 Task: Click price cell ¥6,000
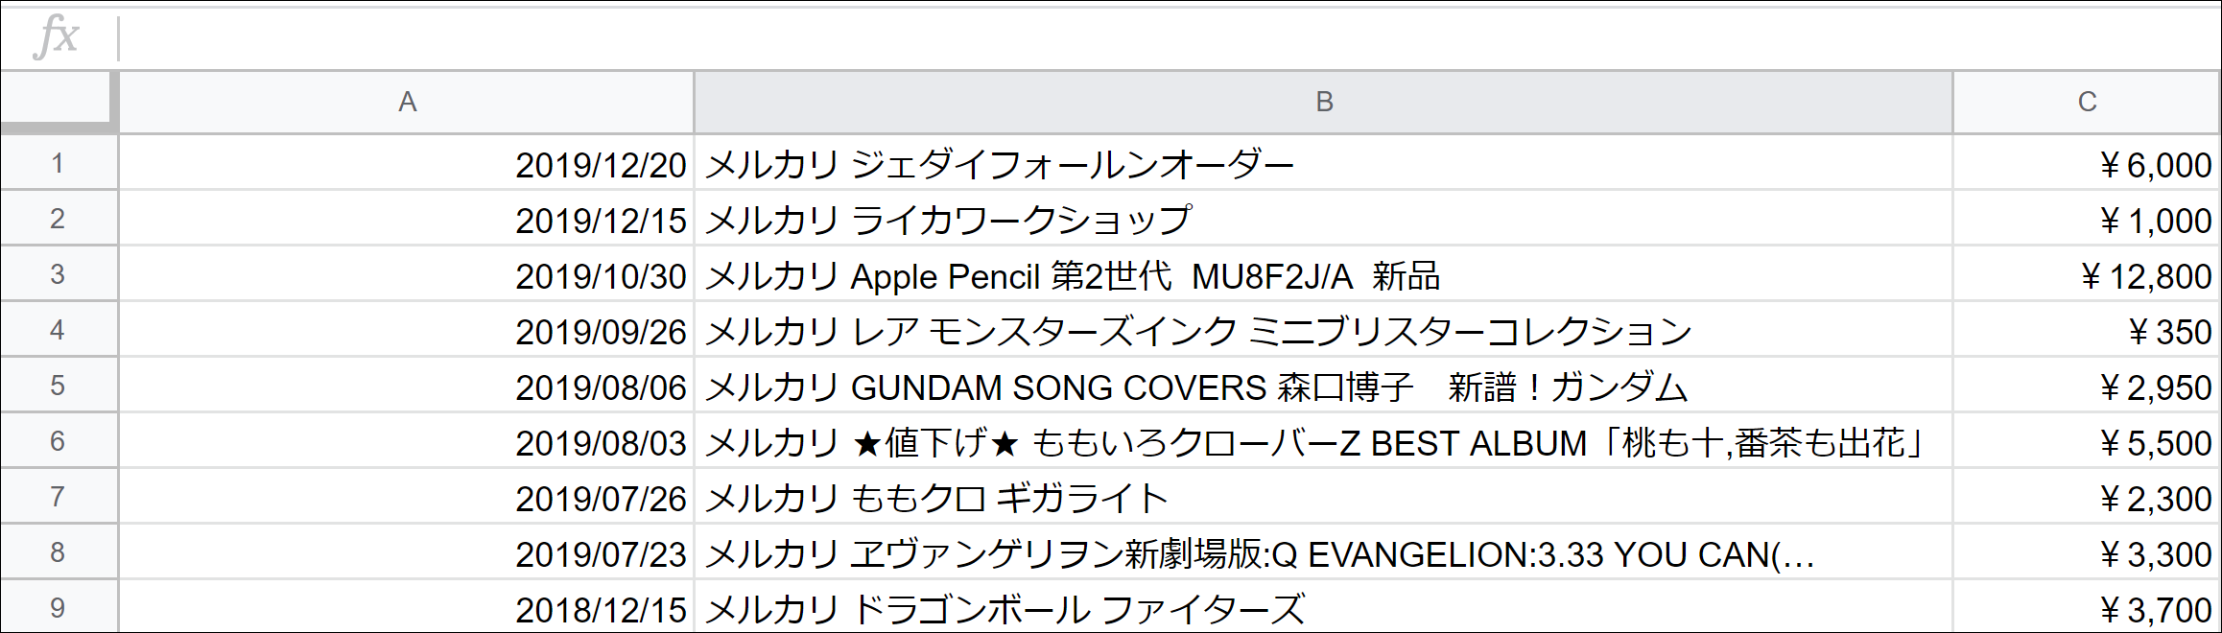coord(2087,163)
